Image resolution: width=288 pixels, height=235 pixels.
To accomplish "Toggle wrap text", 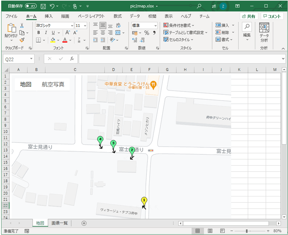I will click(118, 25).
